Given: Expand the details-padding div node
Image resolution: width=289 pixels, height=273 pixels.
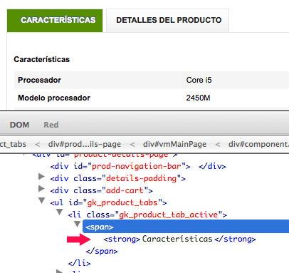Looking at the screenshot, I should point(41,177).
